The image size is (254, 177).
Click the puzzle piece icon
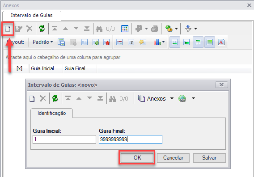(x=139, y=29)
